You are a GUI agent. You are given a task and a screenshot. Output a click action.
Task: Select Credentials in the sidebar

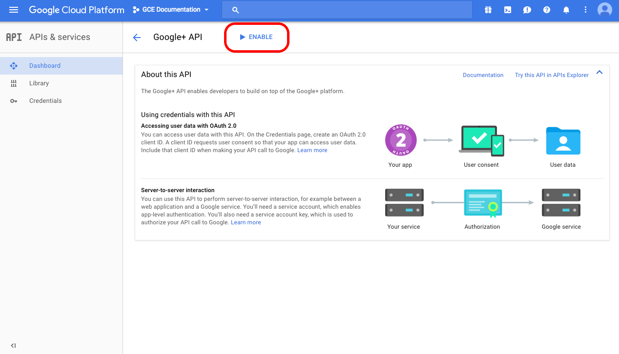point(61,101)
